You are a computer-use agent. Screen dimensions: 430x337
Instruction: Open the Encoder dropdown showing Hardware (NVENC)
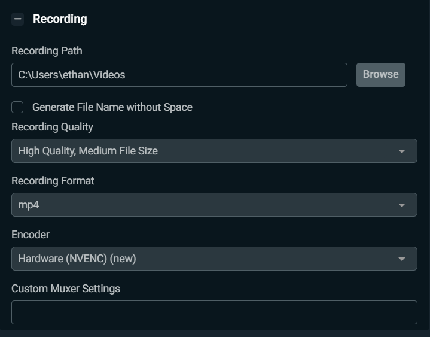[x=214, y=259]
